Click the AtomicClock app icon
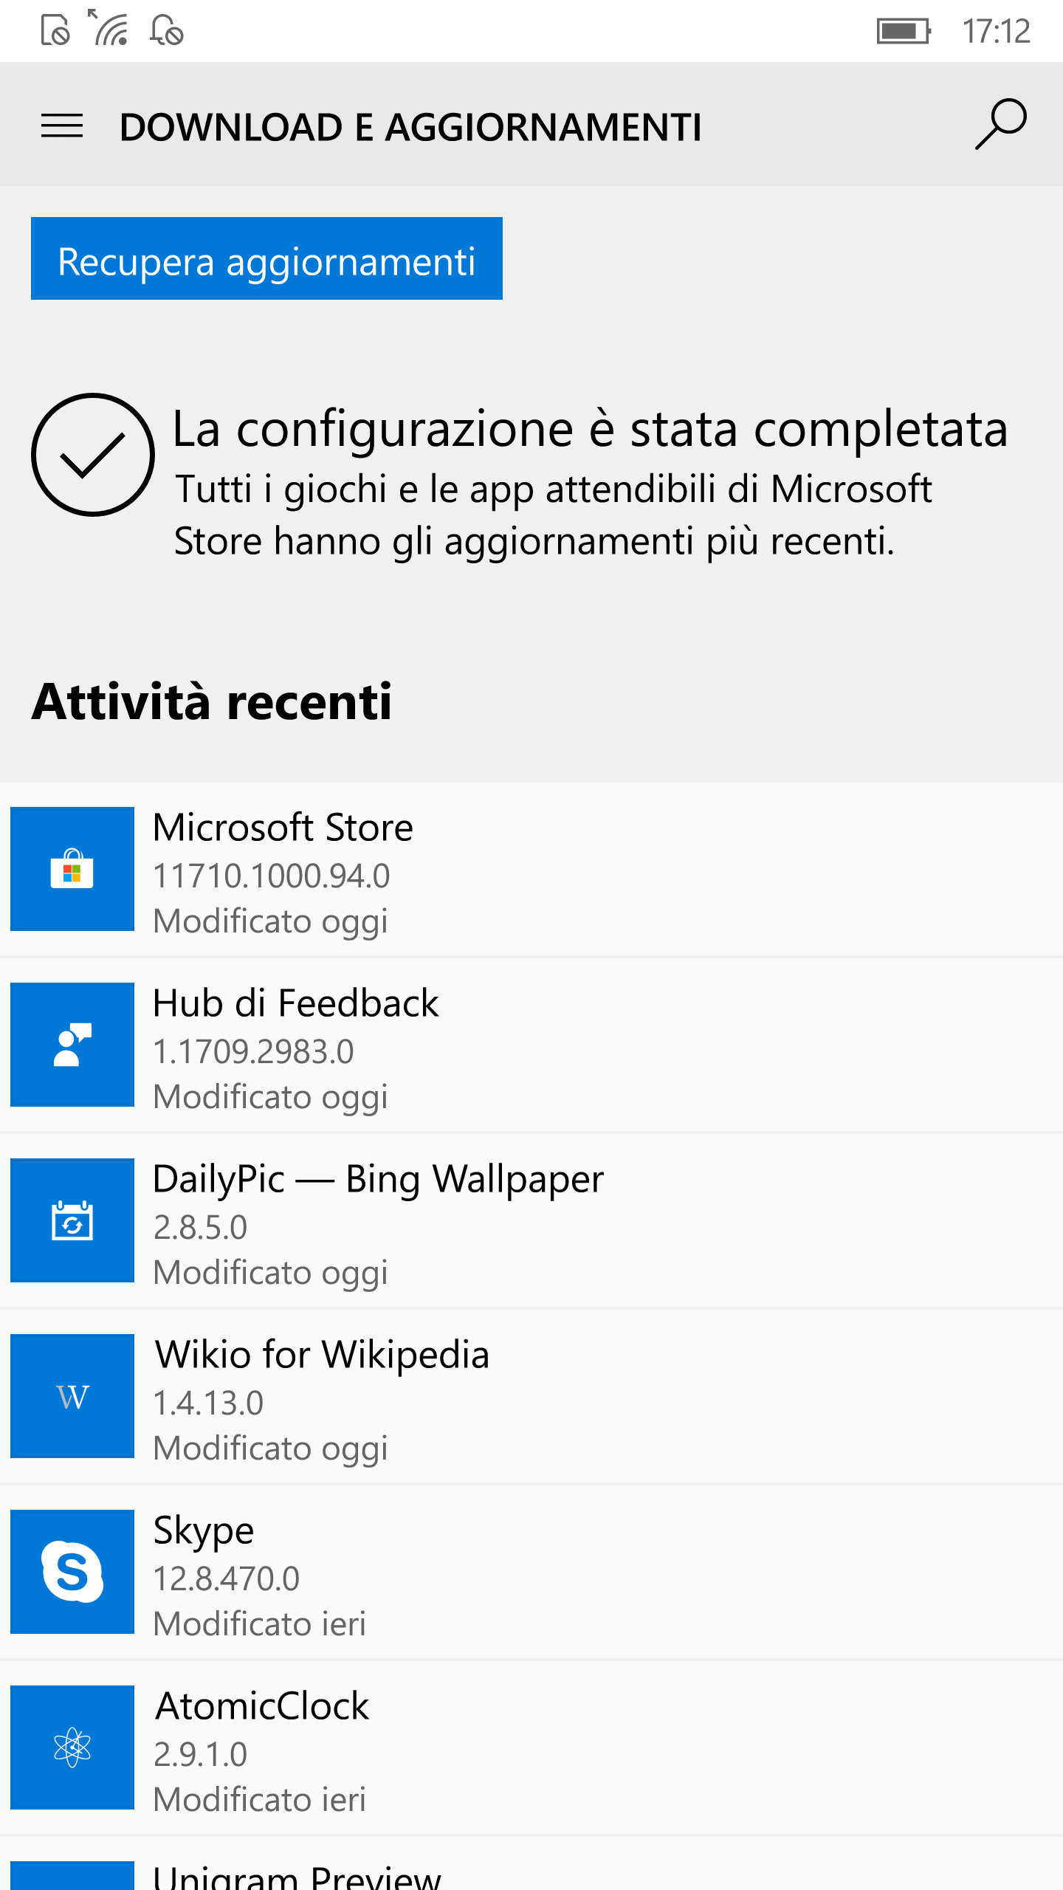The height and width of the screenshot is (1890, 1063). (72, 1748)
